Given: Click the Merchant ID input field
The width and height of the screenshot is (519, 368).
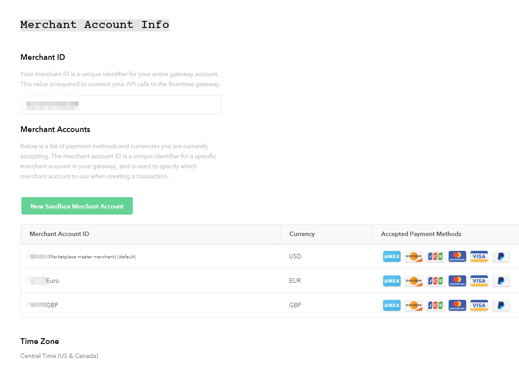Looking at the screenshot, I should (x=121, y=105).
